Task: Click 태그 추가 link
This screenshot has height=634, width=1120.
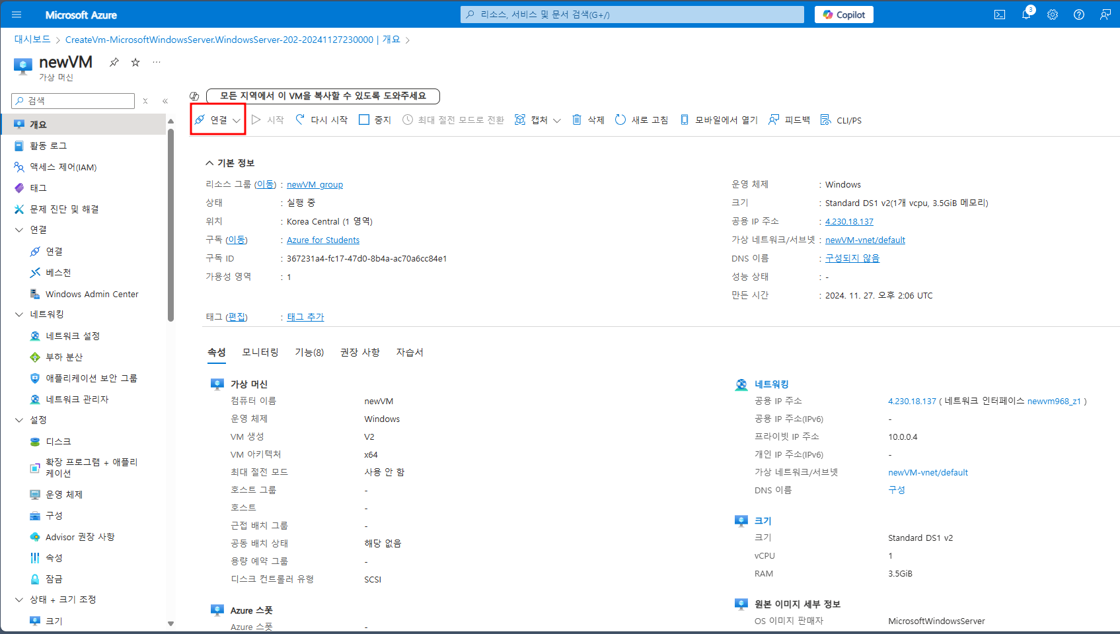Action: pos(305,317)
